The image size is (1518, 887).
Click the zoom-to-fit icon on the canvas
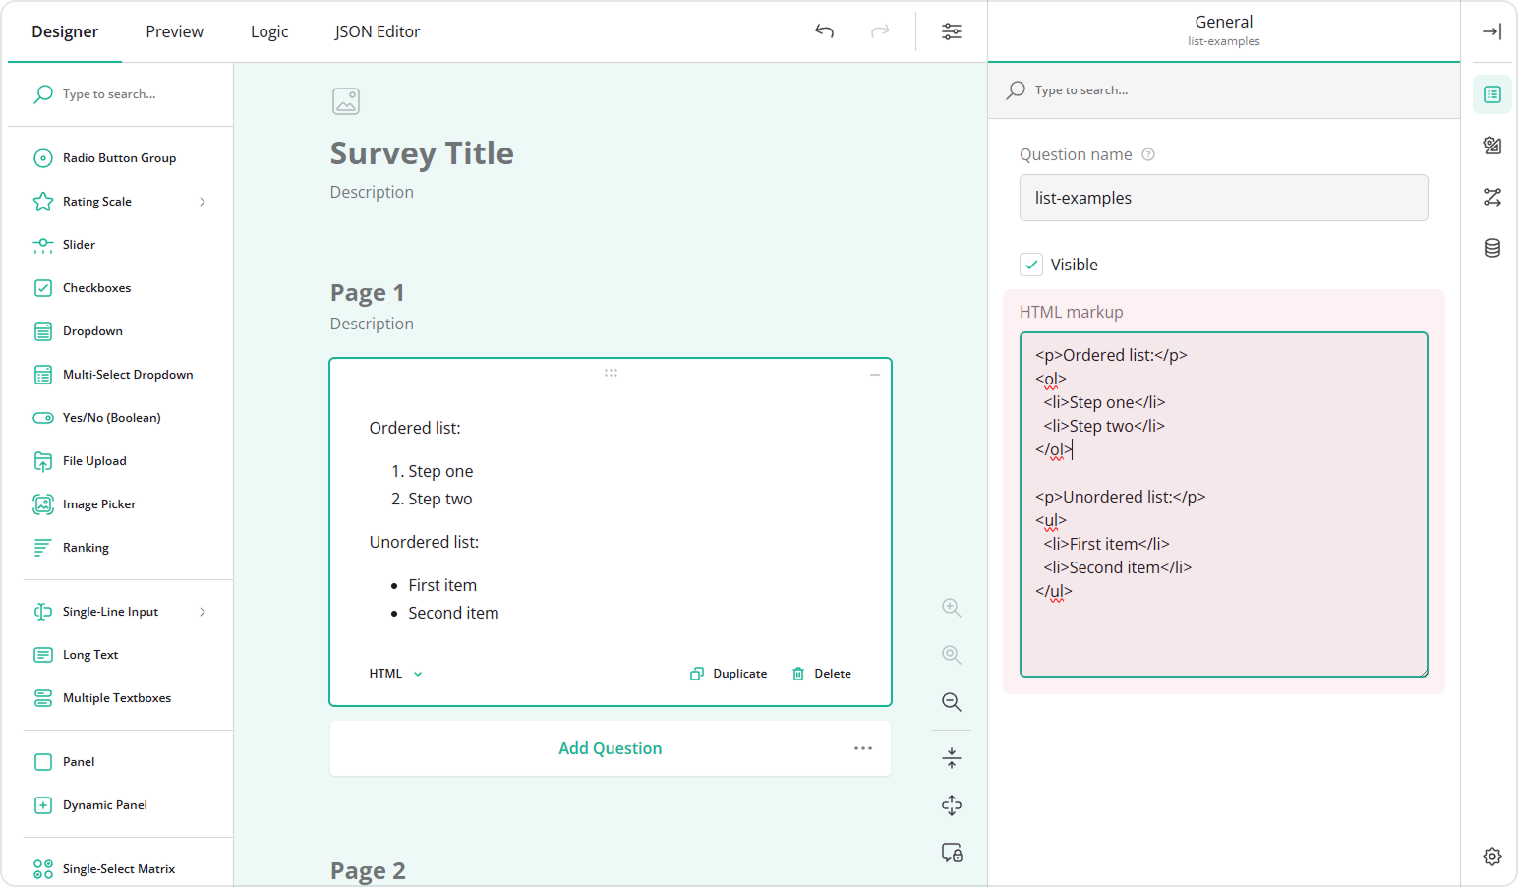[951, 804]
